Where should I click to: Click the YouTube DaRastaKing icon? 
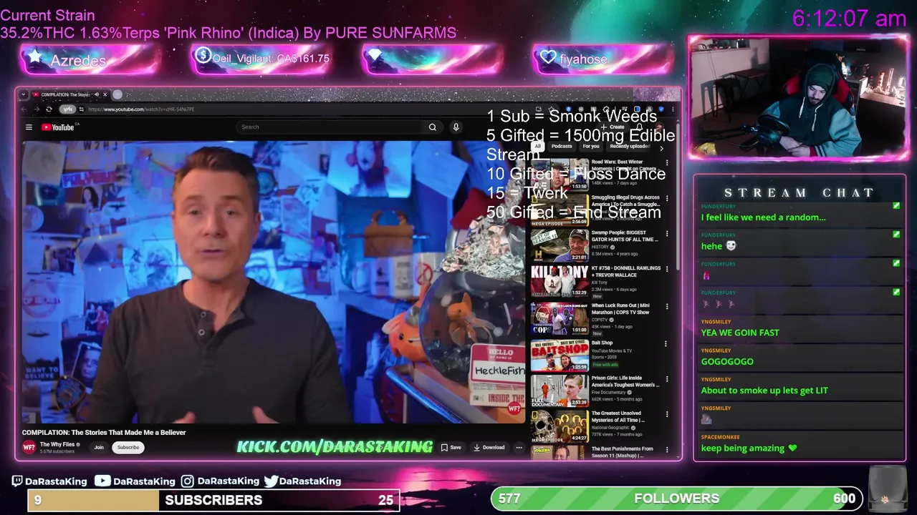[102, 481]
